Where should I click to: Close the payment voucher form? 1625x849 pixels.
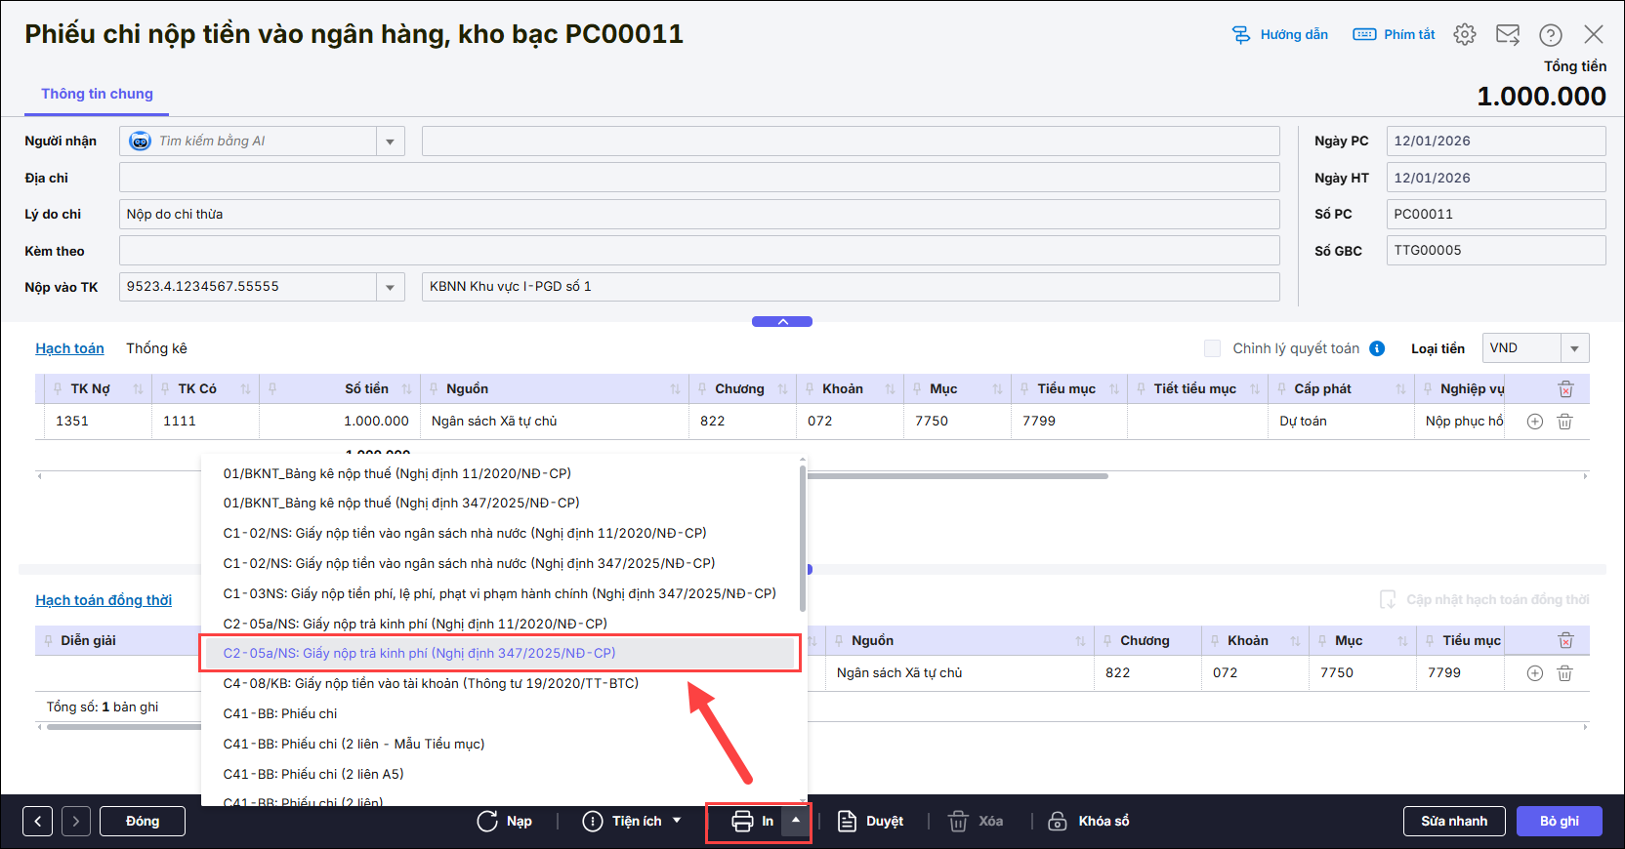[1594, 34]
